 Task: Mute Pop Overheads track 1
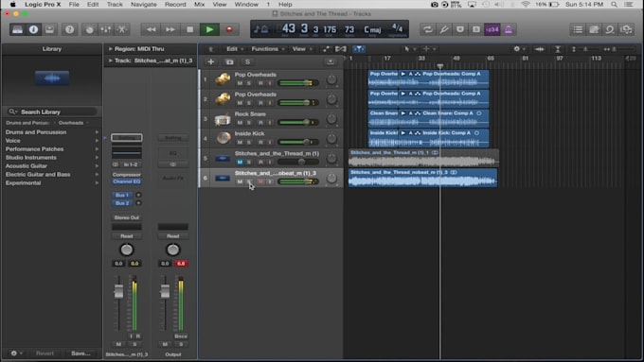point(240,83)
